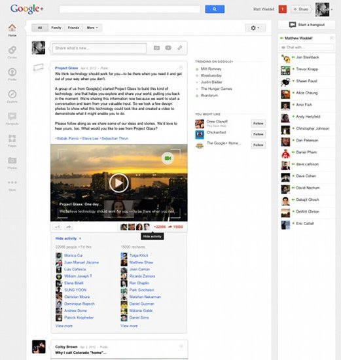Open the More dots in sidebar

click(12, 185)
